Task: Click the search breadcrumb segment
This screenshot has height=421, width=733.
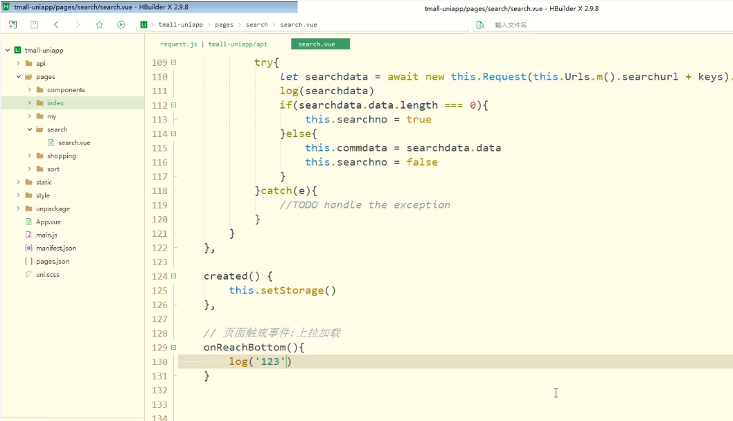Action: click(256, 25)
